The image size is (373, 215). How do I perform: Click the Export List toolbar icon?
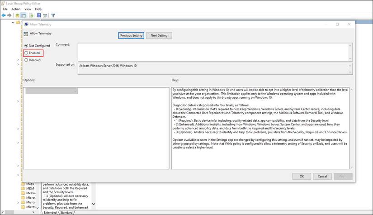(x=31, y=15)
